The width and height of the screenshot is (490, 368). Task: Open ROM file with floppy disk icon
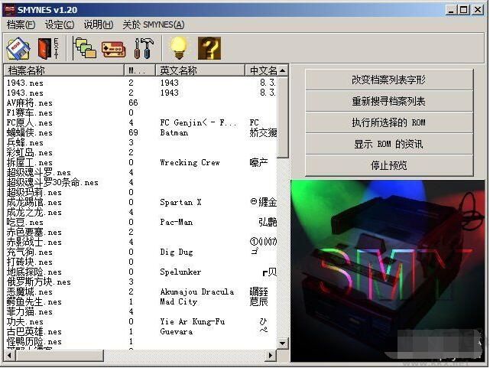(18, 48)
